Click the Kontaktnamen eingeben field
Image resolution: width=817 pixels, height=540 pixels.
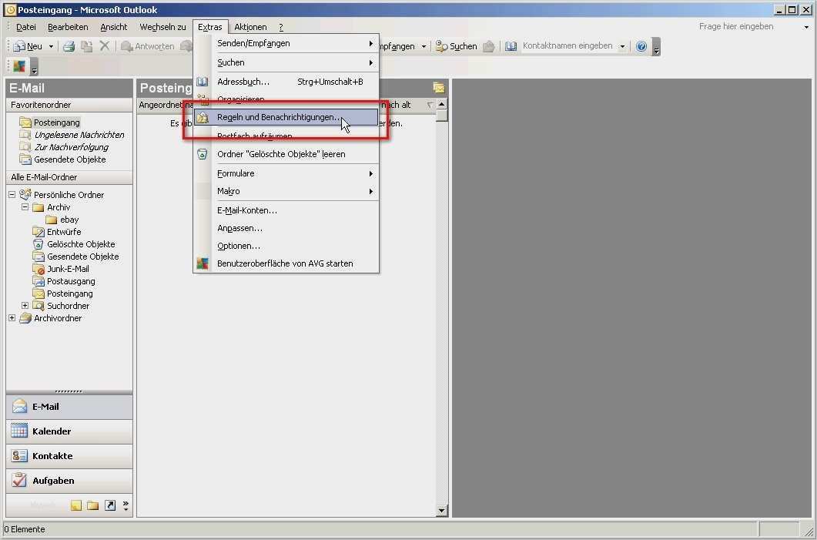(568, 46)
